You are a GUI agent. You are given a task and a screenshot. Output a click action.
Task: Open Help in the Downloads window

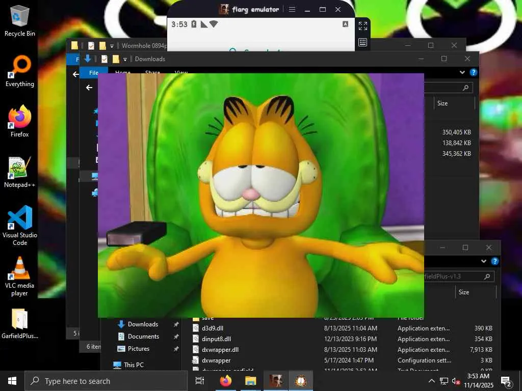(x=474, y=72)
